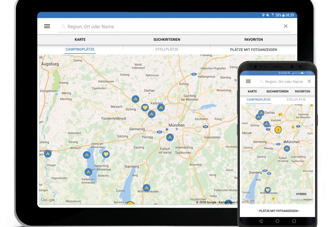The image size is (331, 227).
Task: Select the tent marker near Karlsfeld on tablet
Action: 161,107
